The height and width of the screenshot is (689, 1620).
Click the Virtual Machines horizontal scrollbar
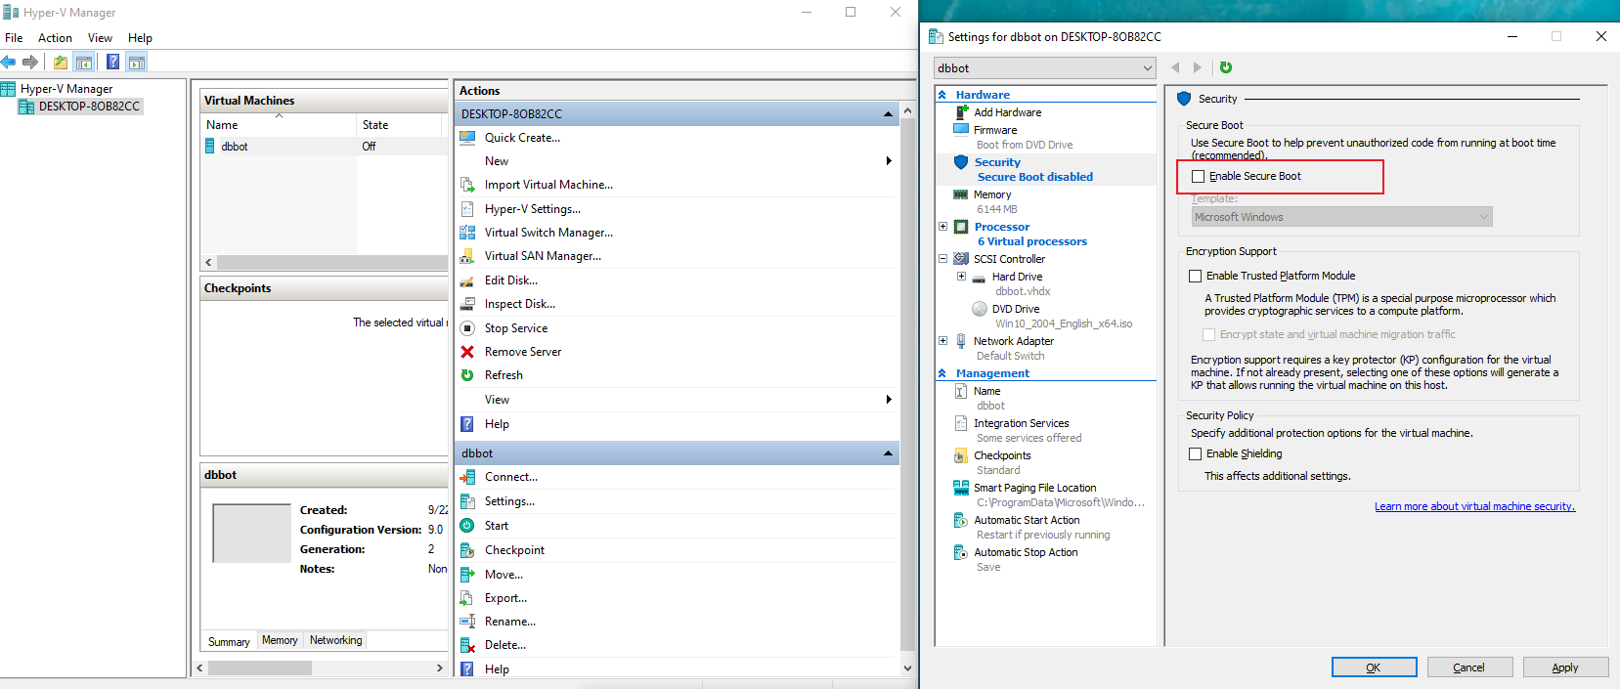tap(332, 262)
